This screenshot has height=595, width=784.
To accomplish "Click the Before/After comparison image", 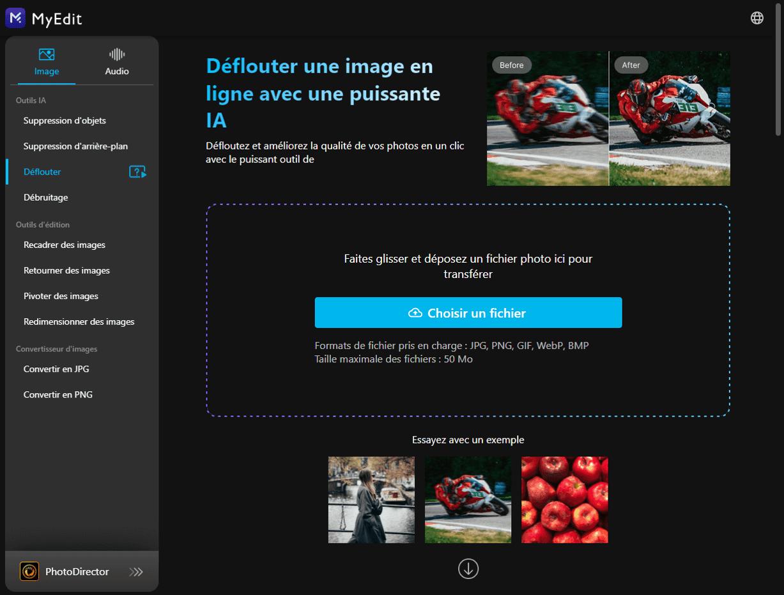I will pyautogui.click(x=608, y=119).
